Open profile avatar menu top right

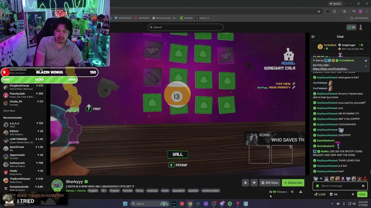361,27
